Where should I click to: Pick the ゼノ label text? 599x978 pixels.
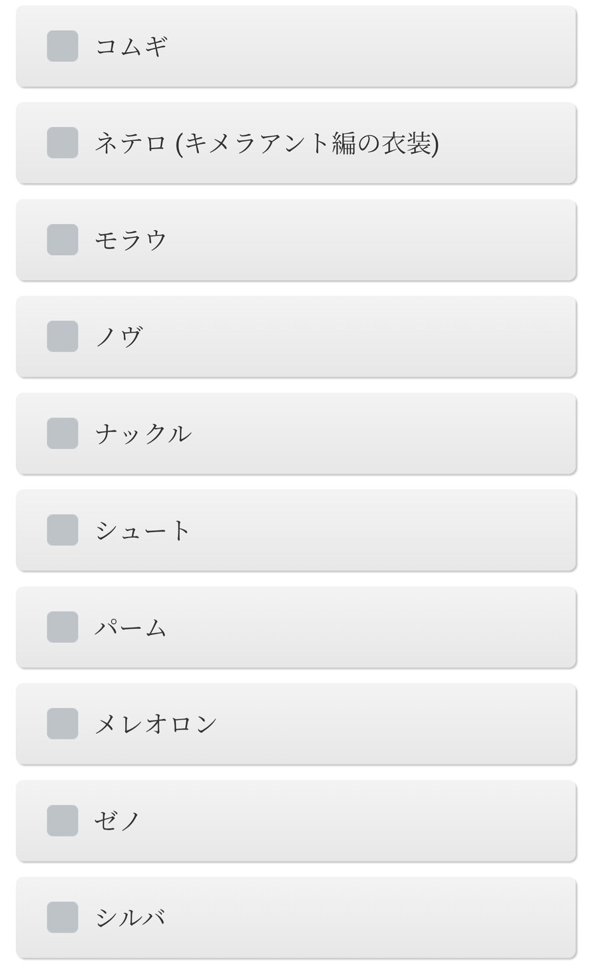[x=117, y=821]
